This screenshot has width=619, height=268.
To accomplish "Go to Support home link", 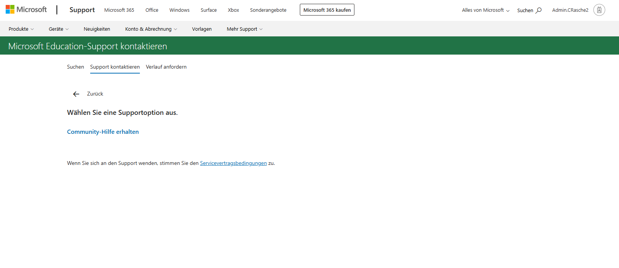I will (82, 10).
